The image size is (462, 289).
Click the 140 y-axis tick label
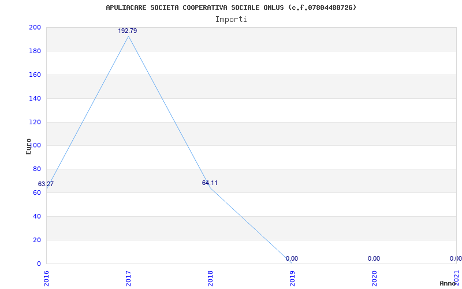click(35, 98)
